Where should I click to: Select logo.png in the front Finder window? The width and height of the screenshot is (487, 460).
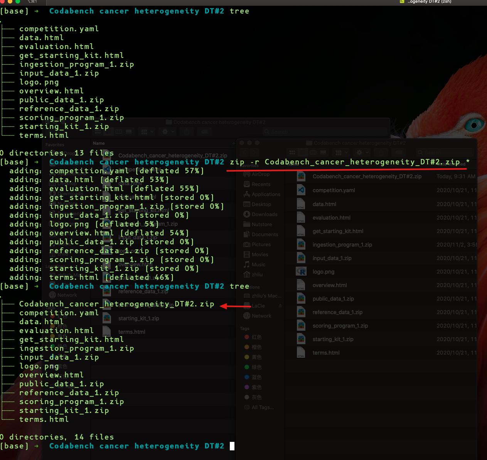pyautogui.click(x=323, y=272)
